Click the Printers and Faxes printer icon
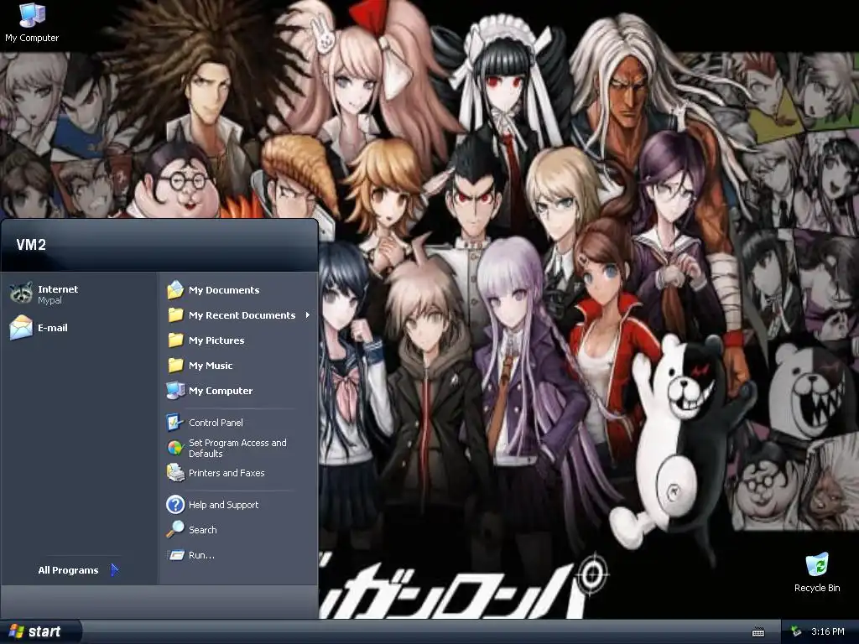This screenshot has height=644, width=859. 175,473
